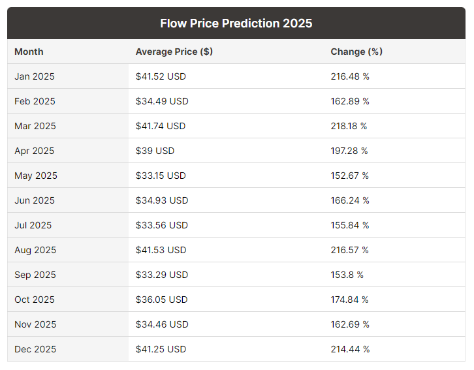Image resolution: width=474 pixels, height=370 pixels.
Task: Click the 216.57 % change value
Action: pos(350,250)
